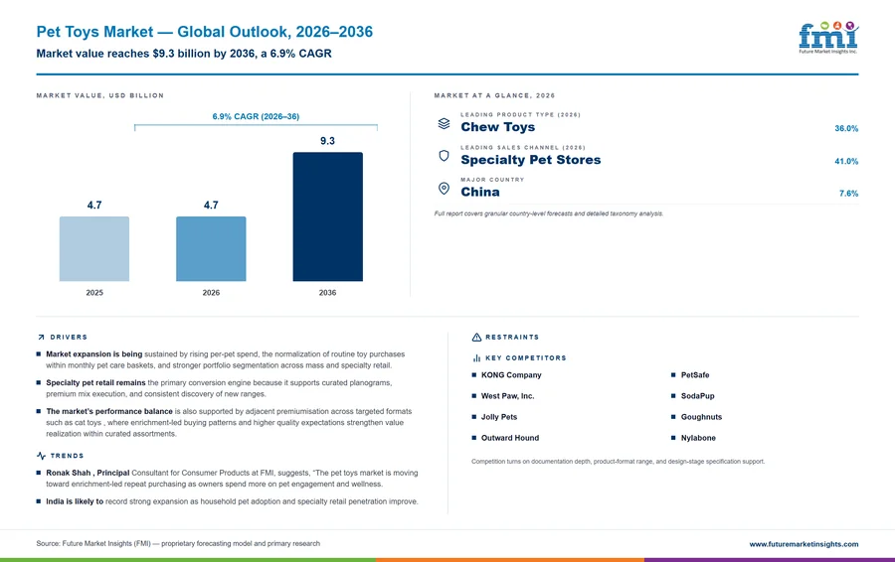
Task: Click 'PetSafe' in competitors list
Action: [695, 375]
